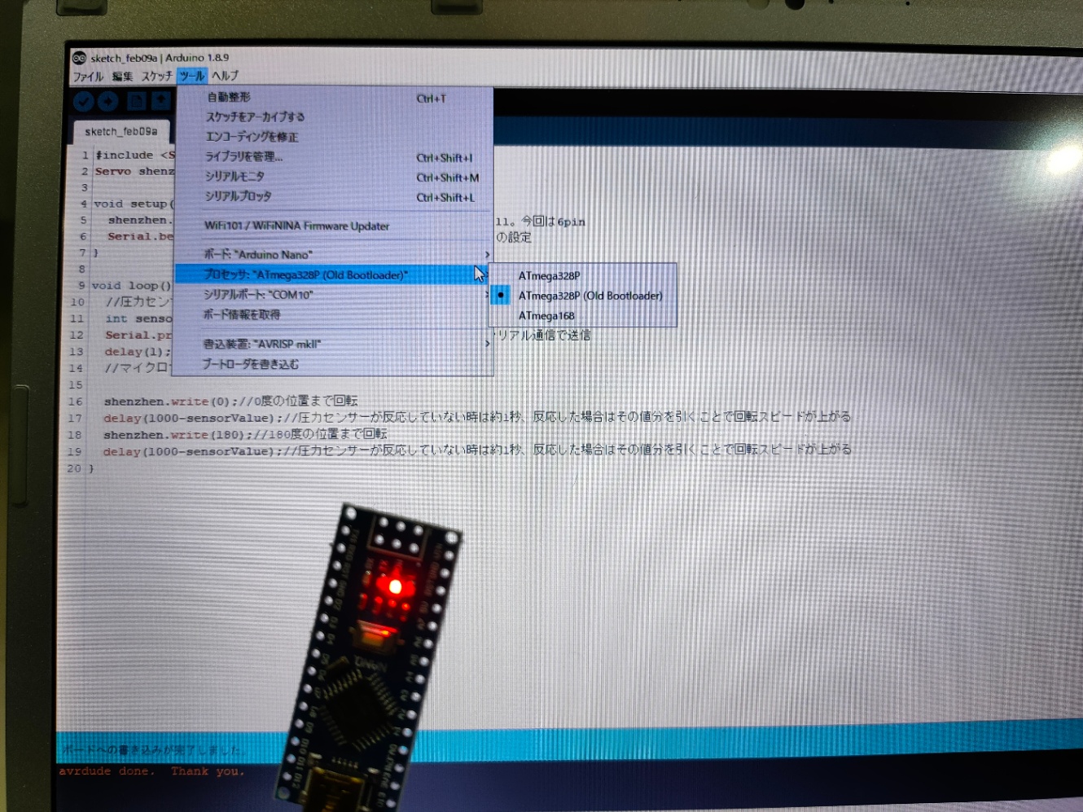Click the Open sketch toolbar icon
1083x812 pixels.
(x=161, y=100)
